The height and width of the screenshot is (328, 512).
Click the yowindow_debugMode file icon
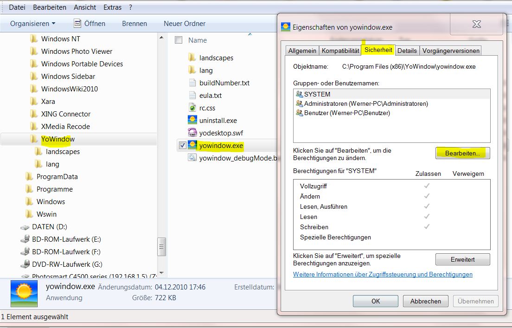click(192, 158)
